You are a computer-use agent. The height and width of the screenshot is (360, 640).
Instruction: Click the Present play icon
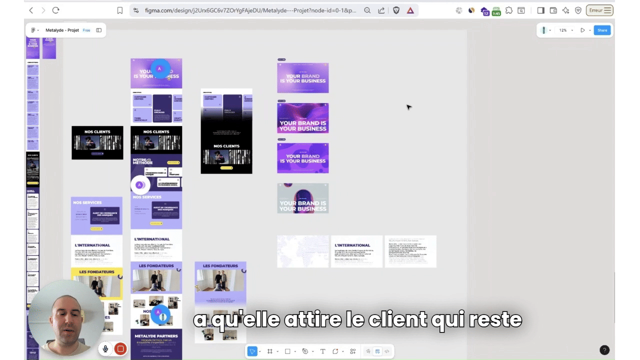pos(582,30)
